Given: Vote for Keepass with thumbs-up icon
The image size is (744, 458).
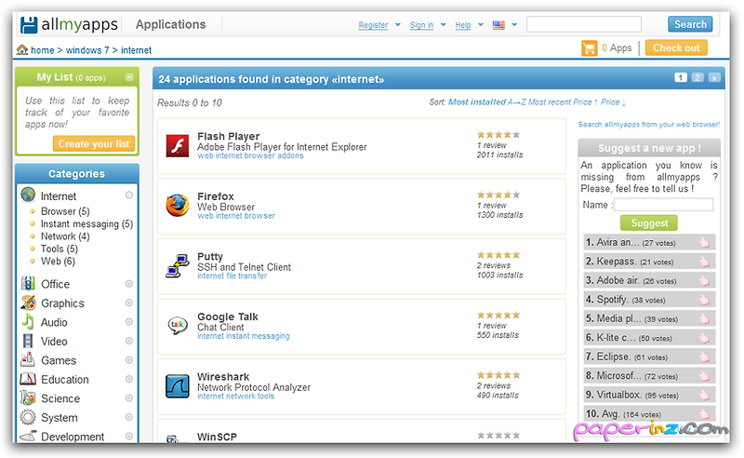Looking at the screenshot, I should click(704, 262).
